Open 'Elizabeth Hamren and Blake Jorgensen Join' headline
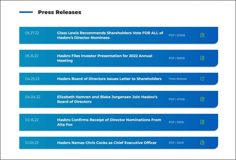Image resolution: width=236 pixels, height=160 pixels. [x=107, y=99]
